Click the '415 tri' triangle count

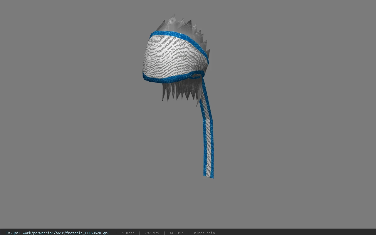click(176, 233)
